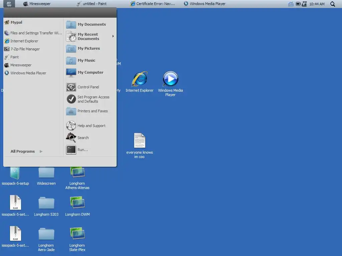Select Longhorn DWM desktop icon

pyautogui.click(x=77, y=206)
